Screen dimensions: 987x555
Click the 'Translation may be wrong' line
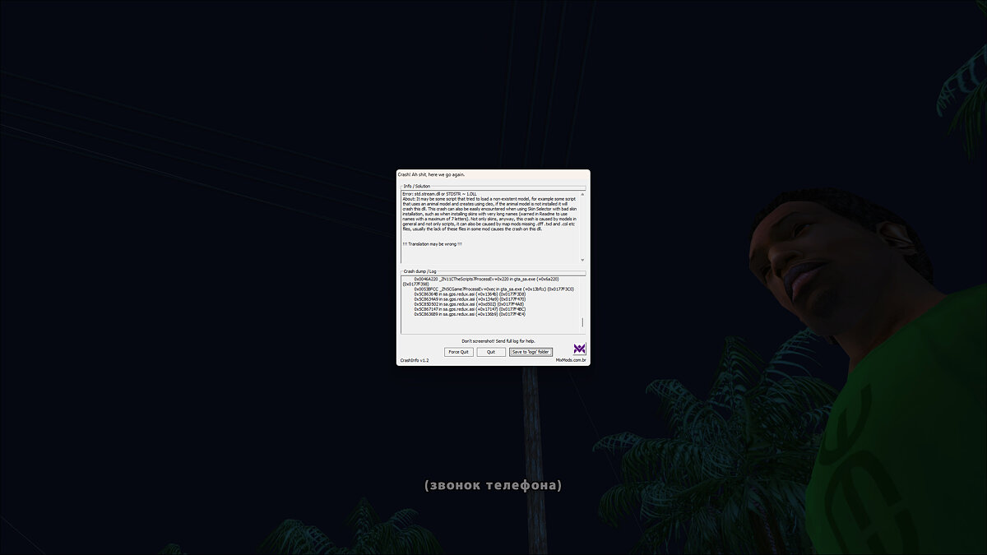(433, 243)
